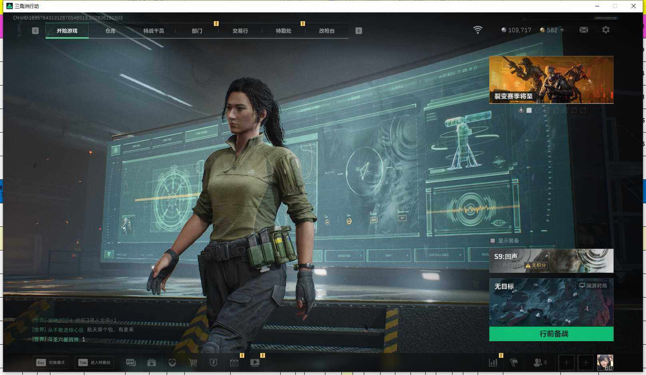The height and width of the screenshot is (375, 646).
Task: Switch to the 交易行 tab
Action: pyautogui.click(x=240, y=31)
